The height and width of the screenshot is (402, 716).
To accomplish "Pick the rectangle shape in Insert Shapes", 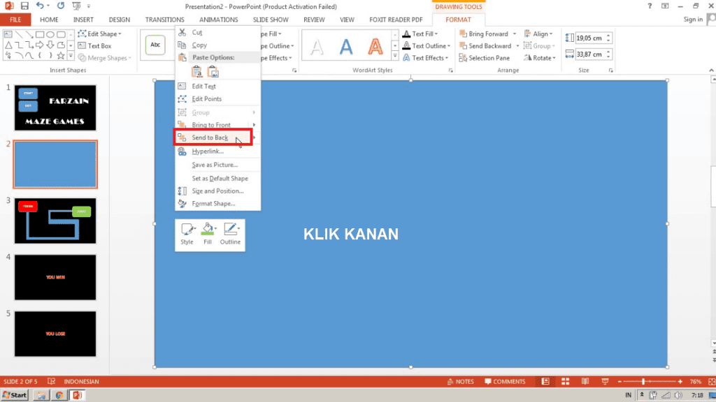I will pyautogui.click(x=40, y=34).
